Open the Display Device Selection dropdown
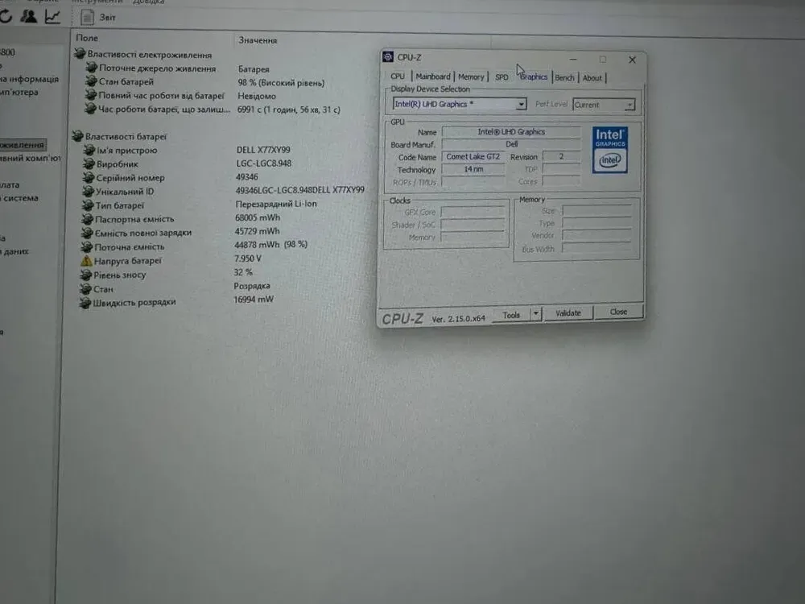 tap(521, 105)
